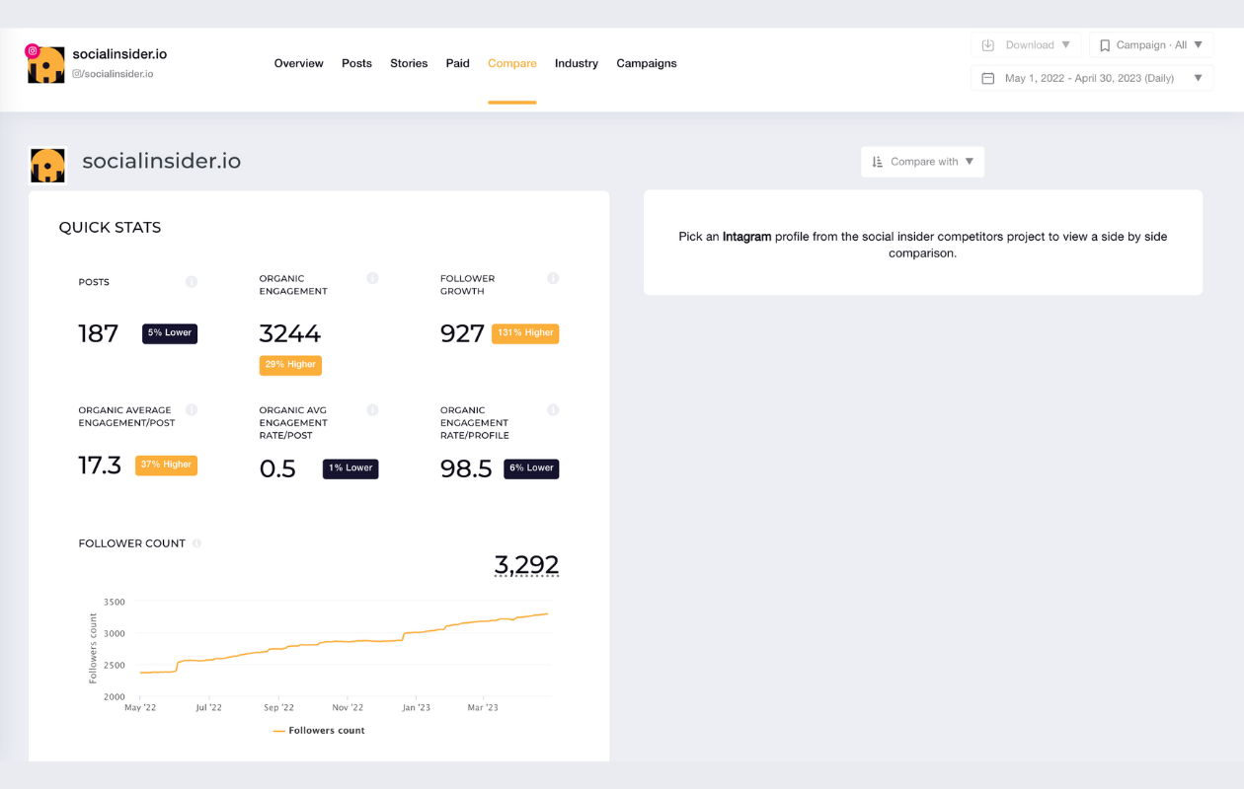Click the 6% Lower badge beside 98.5

point(531,468)
